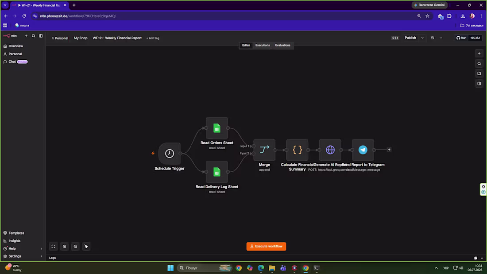
Task: Open the Send Report to Telegram node
Action: pyautogui.click(x=363, y=150)
